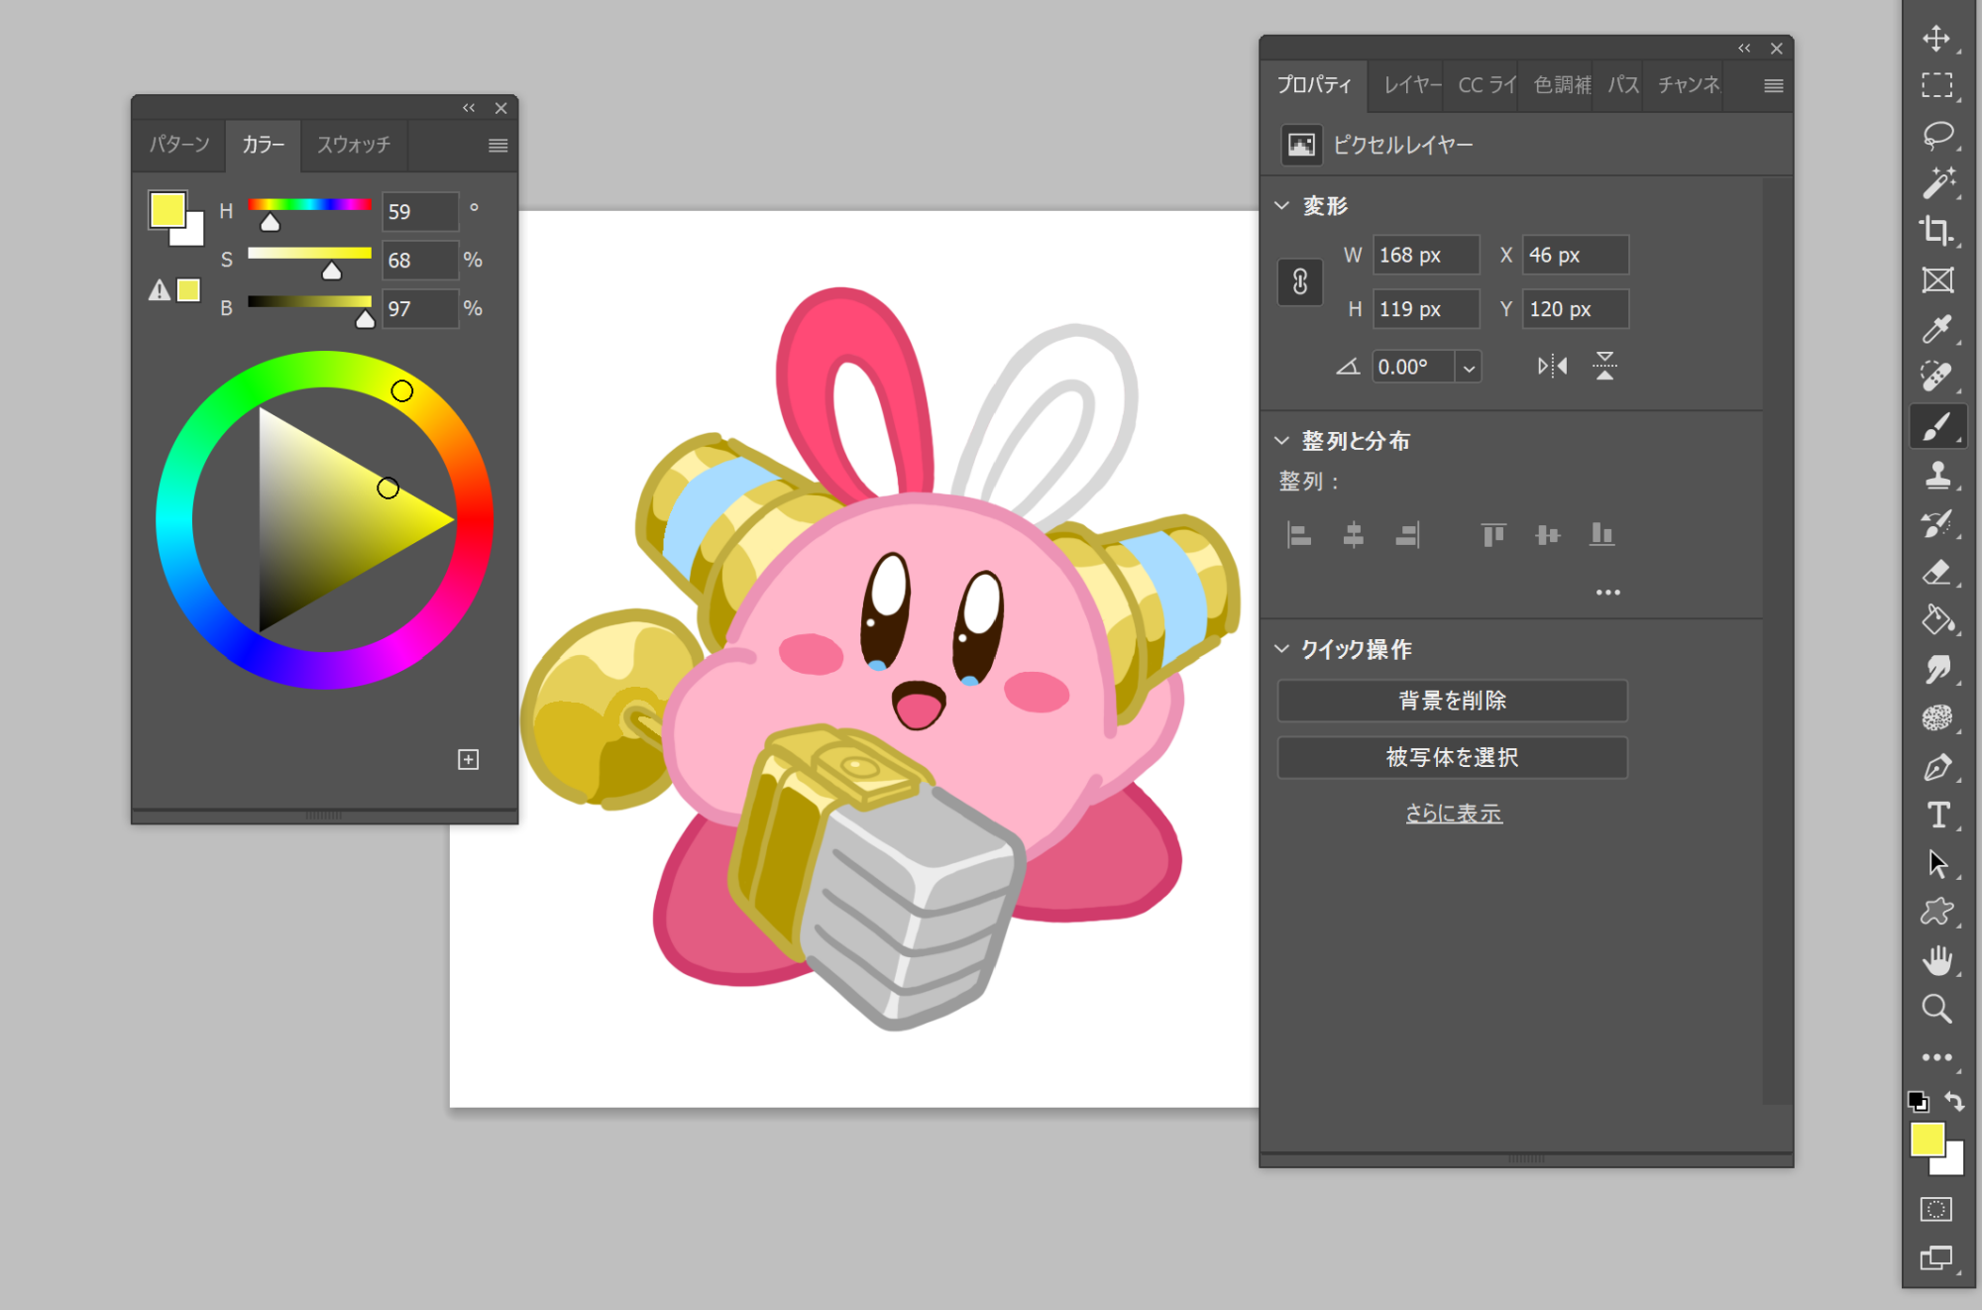Image resolution: width=1982 pixels, height=1310 pixels.
Task: Switch to the スウォッチ tab
Action: coord(354,145)
